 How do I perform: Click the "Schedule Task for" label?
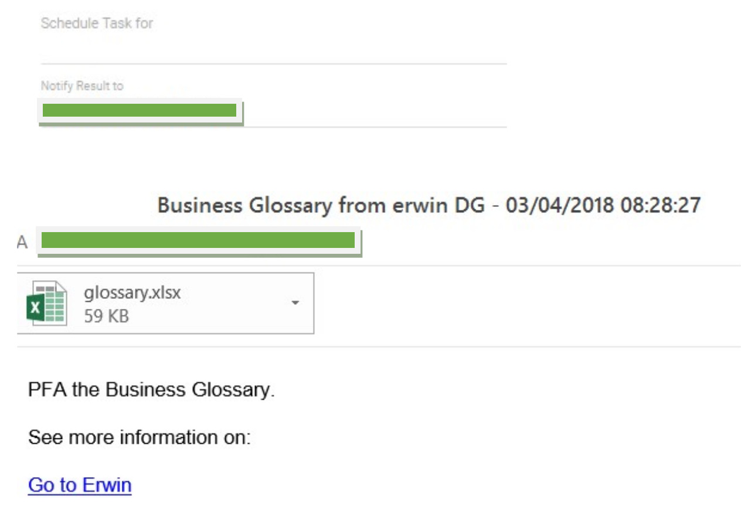pos(97,24)
